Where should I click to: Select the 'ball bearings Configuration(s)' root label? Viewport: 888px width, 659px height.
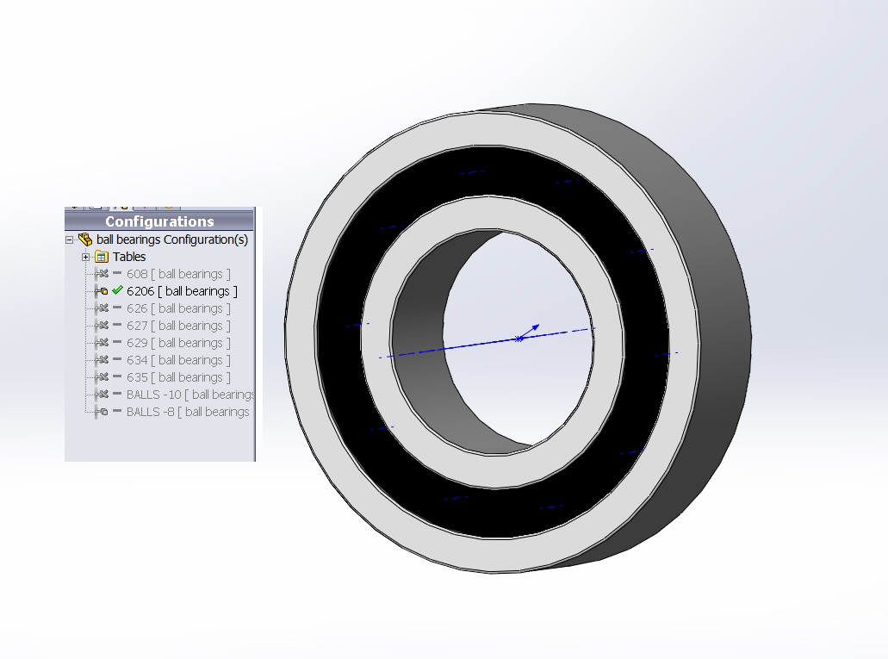coord(172,239)
